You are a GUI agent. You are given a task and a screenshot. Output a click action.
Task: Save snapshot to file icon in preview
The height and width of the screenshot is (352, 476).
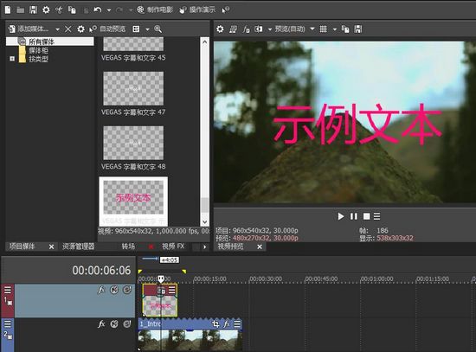coord(358,29)
